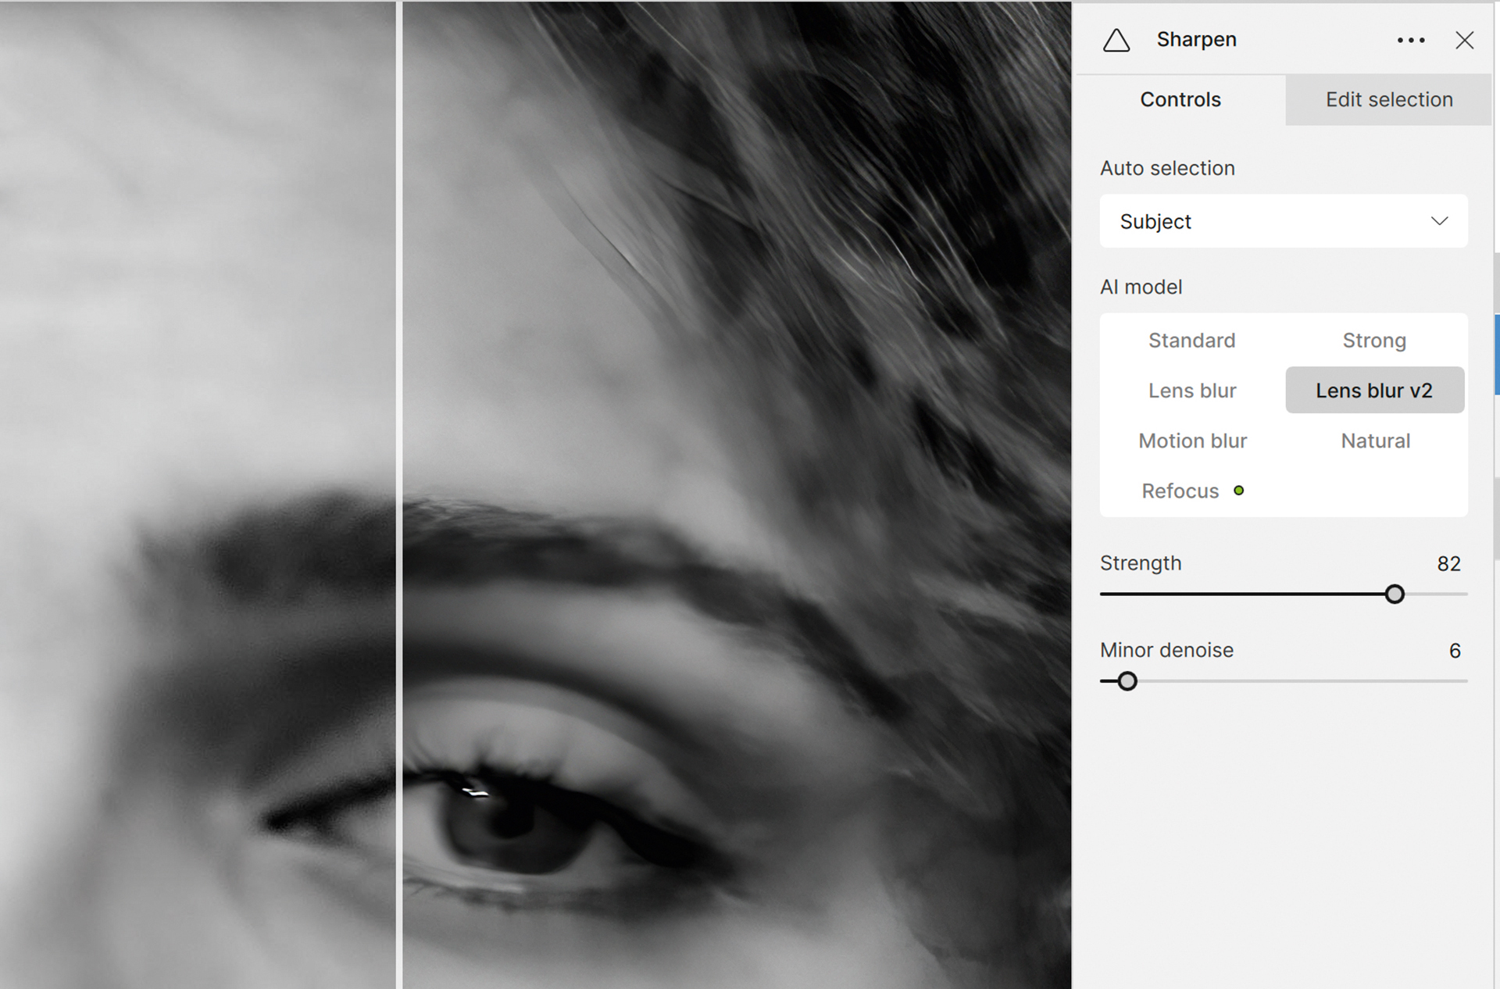This screenshot has height=989, width=1500.
Task: Click the Minor denoise slider handle
Action: point(1127,681)
